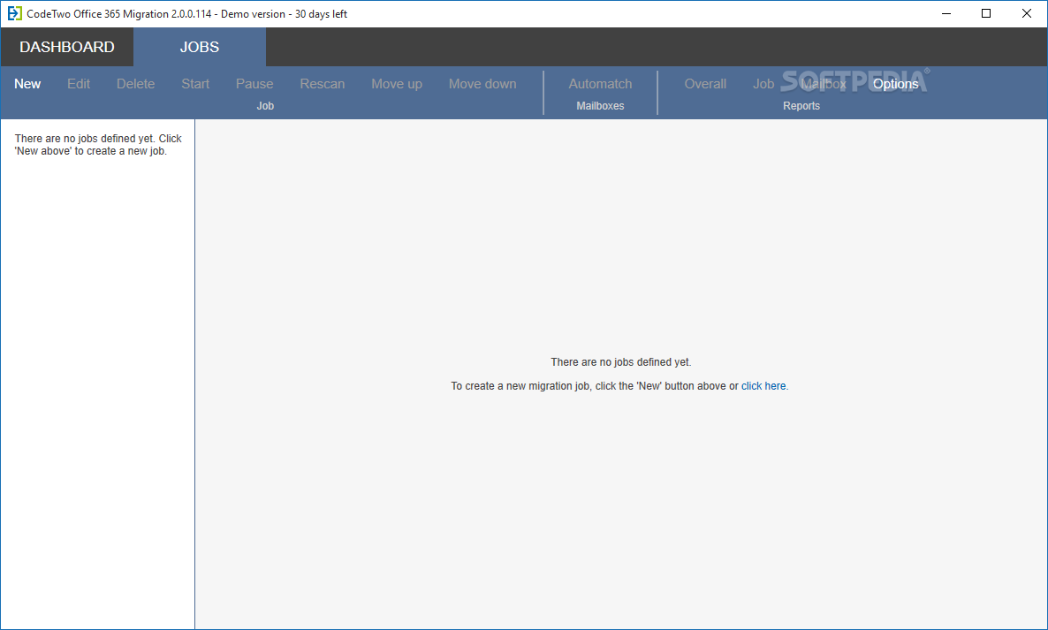
Task: Open the Job report
Action: pos(763,84)
